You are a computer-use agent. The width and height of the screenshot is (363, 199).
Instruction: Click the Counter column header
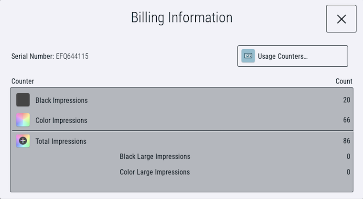tap(23, 81)
